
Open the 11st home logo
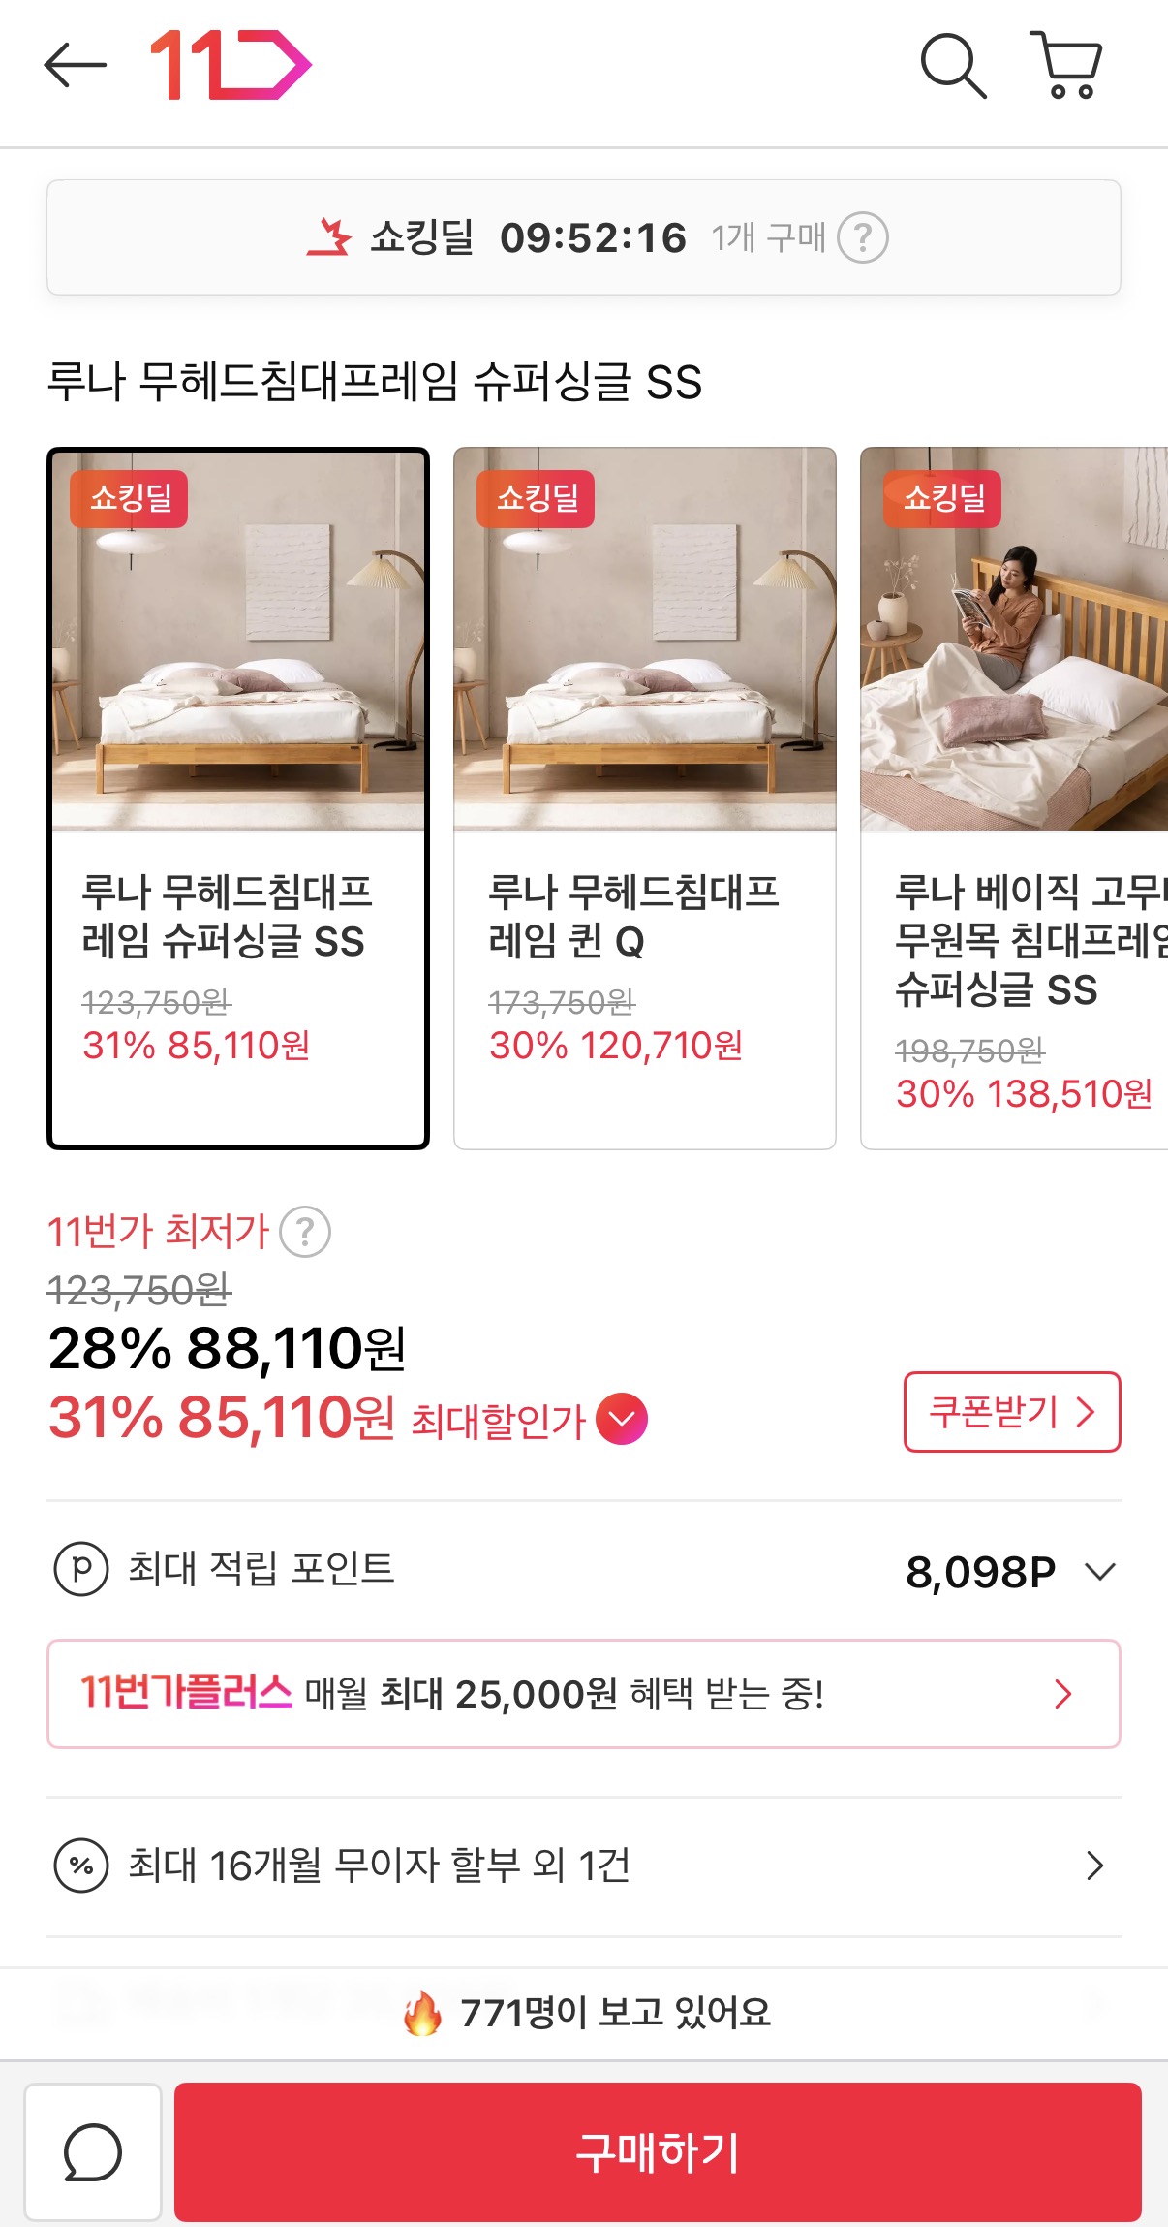[x=231, y=65]
